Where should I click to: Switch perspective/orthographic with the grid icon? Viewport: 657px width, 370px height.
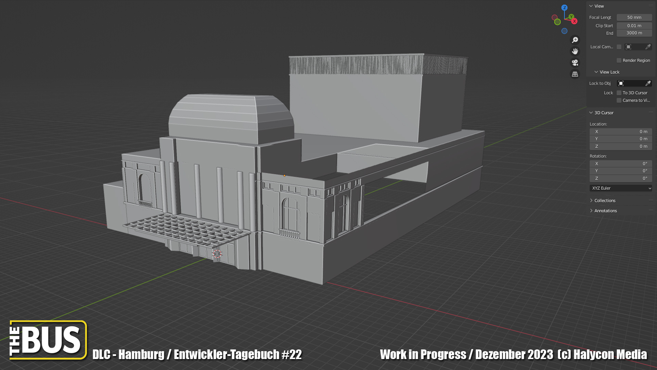tap(575, 74)
